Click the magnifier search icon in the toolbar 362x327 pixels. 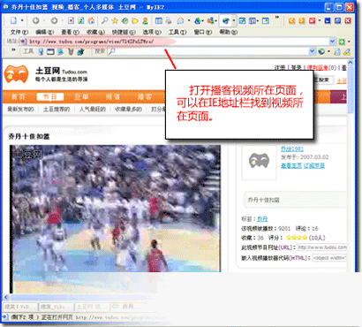click(104, 20)
